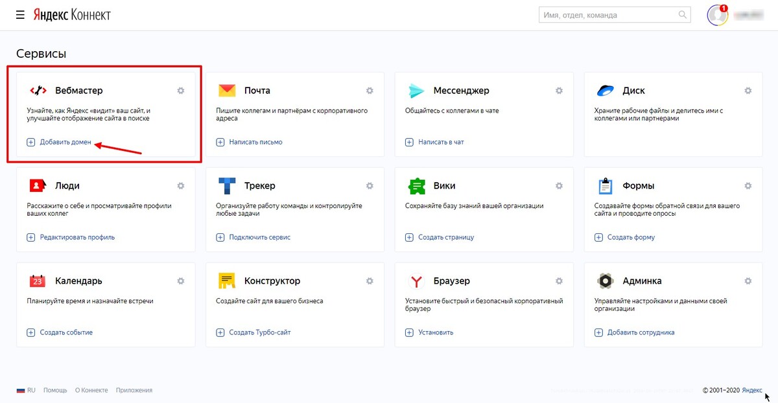Open the Админка service title
The width and height of the screenshot is (778, 403).
coord(642,281)
